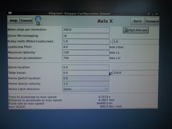
Task: Edit Leadscrew Pitch field
Action: 86,47
